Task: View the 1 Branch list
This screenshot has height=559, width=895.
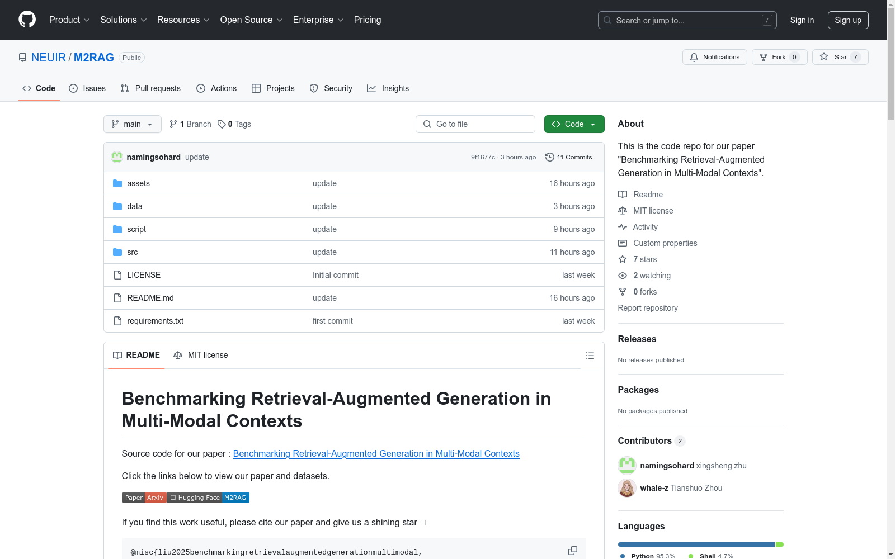Action: [190, 124]
